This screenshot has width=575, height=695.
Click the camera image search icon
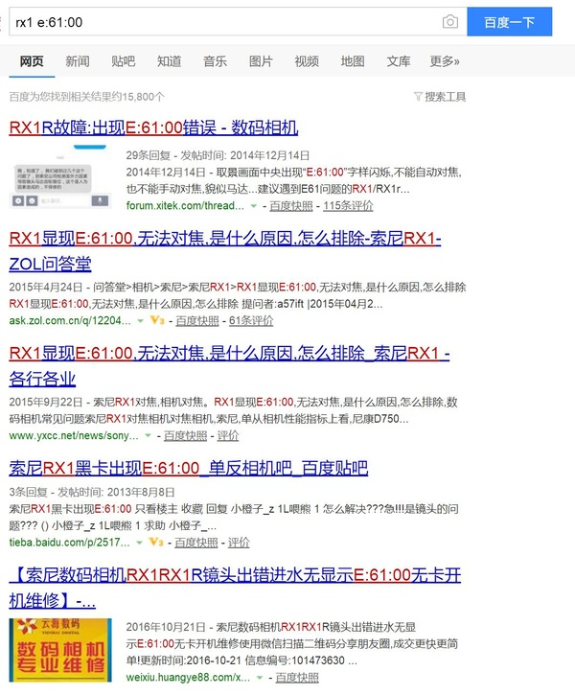click(x=450, y=21)
